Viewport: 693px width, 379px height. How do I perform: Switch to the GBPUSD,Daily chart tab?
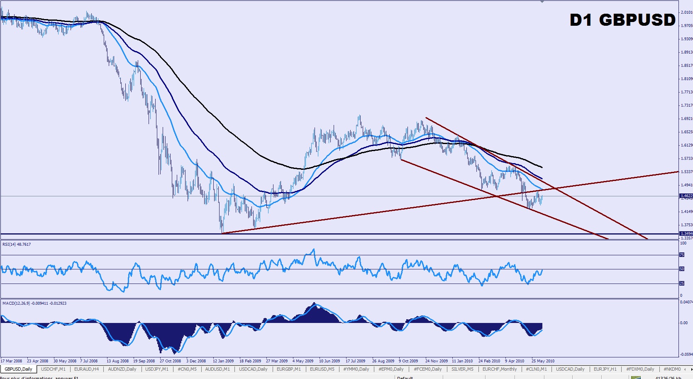(19, 369)
